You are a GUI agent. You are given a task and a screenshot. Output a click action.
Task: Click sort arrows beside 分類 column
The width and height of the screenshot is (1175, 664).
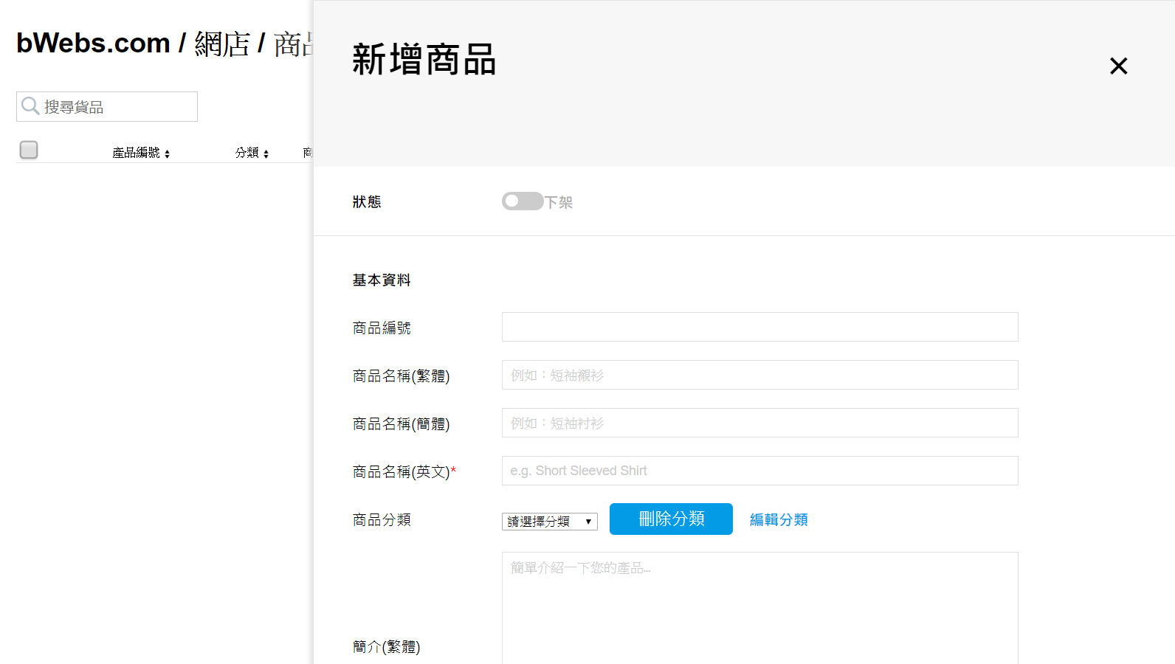pyautogui.click(x=266, y=153)
